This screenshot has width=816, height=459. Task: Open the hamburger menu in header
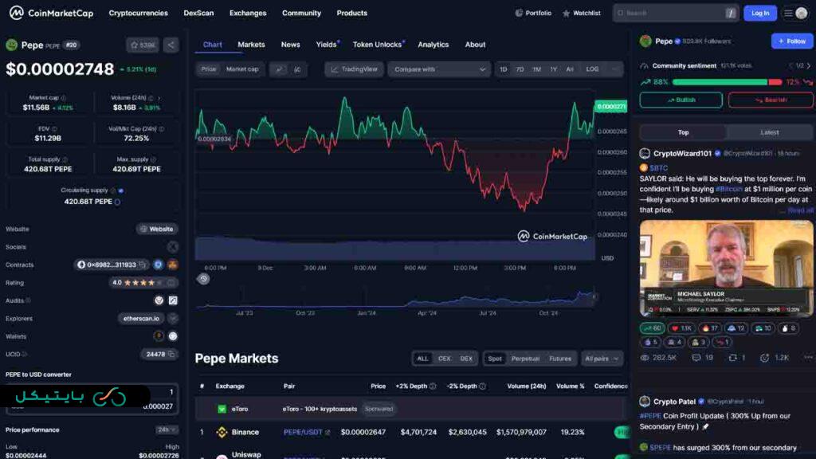(788, 13)
